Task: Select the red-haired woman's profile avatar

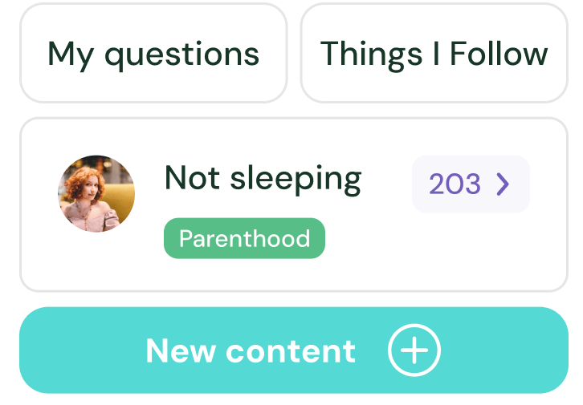Action: pos(96,194)
